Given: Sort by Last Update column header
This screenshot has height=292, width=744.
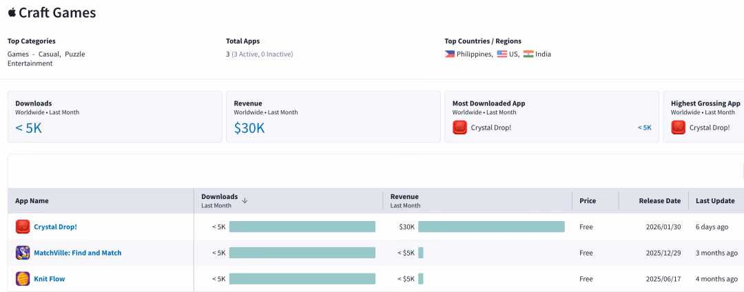Looking at the screenshot, I should pyautogui.click(x=716, y=200).
